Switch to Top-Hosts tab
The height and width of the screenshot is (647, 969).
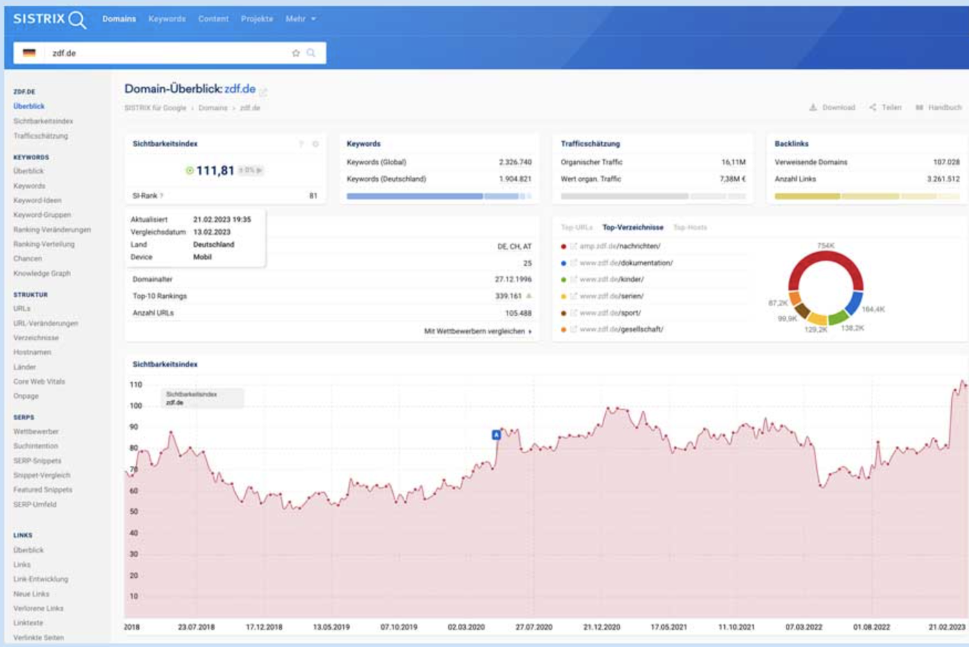[690, 228]
